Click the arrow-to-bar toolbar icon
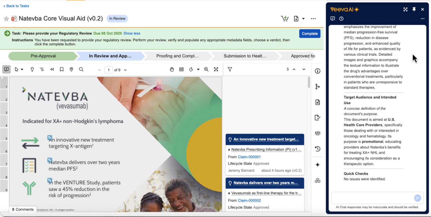 tap(52, 69)
